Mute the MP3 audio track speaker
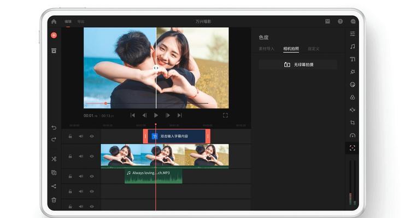Screen dimensions: 405x218 tap(81, 176)
